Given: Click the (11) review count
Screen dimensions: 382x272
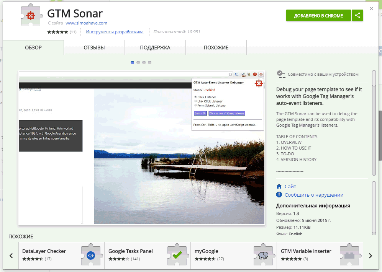Looking at the screenshot, I should [73, 32].
